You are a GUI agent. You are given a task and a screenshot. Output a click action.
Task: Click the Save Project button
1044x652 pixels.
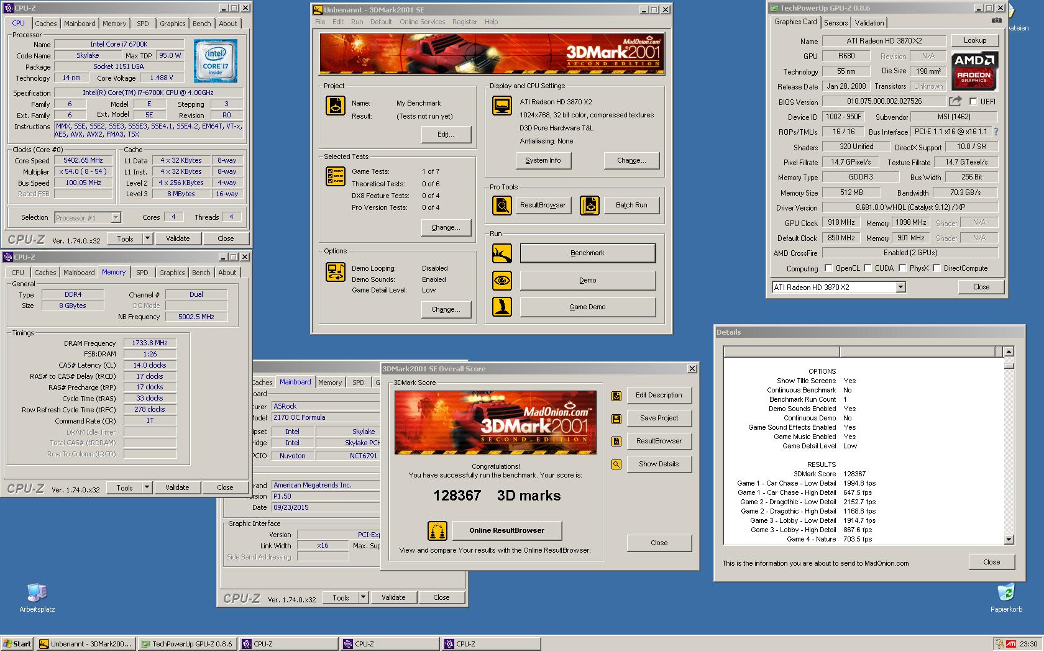pos(659,419)
